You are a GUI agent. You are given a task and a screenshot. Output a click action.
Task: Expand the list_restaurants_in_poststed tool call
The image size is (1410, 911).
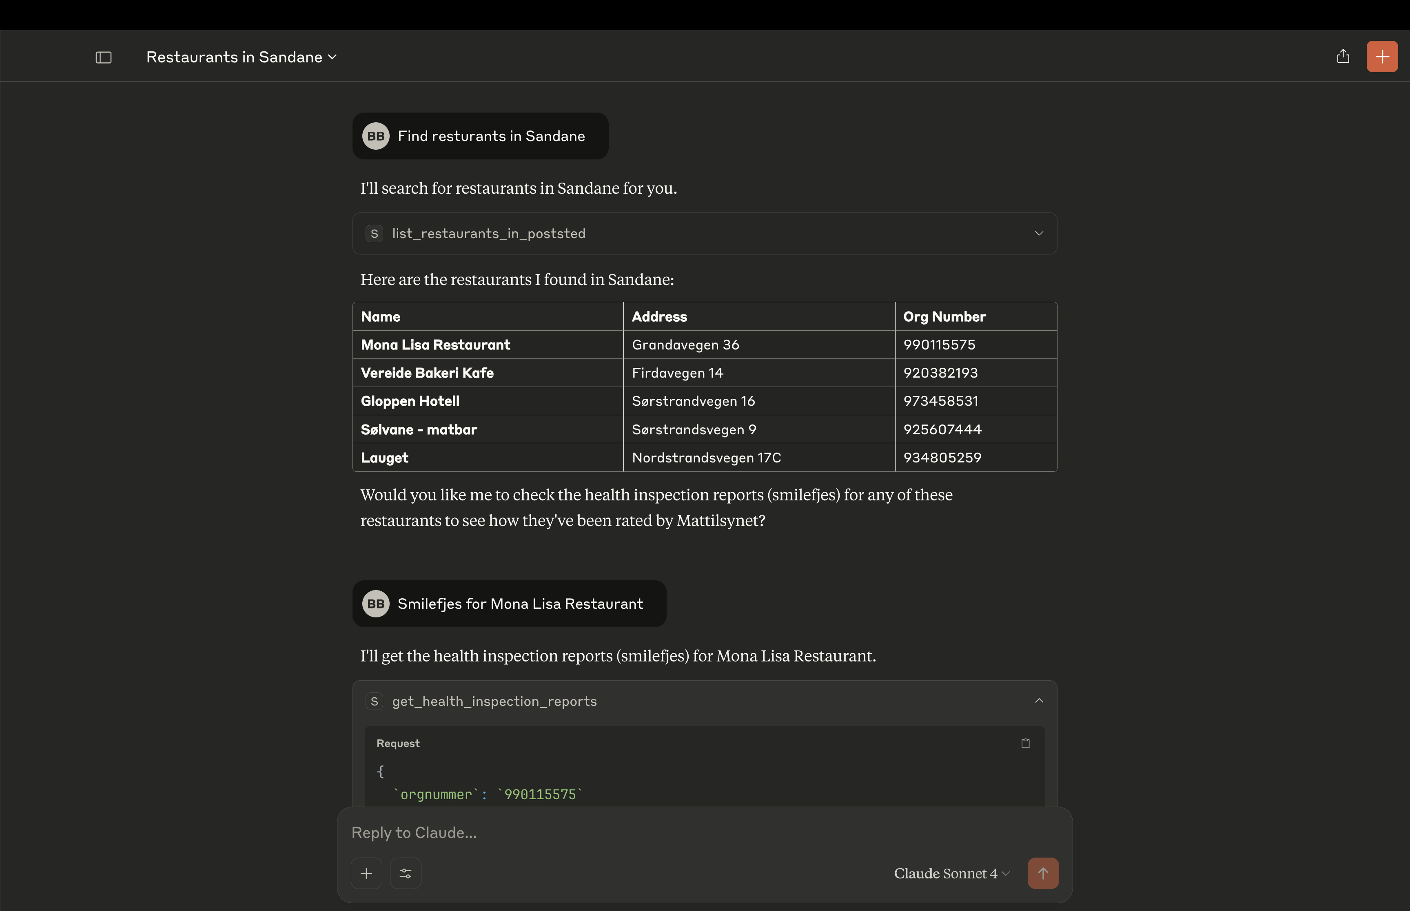[1038, 234]
